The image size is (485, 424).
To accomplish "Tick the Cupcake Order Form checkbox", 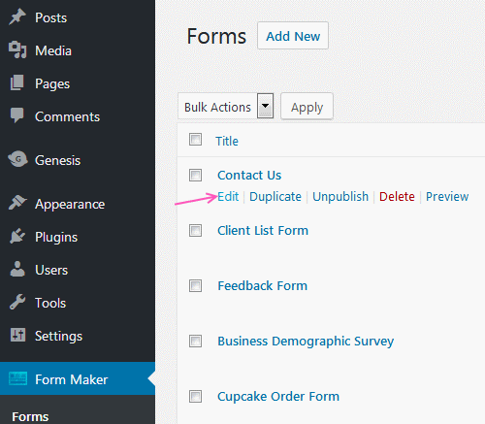I will click(195, 397).
